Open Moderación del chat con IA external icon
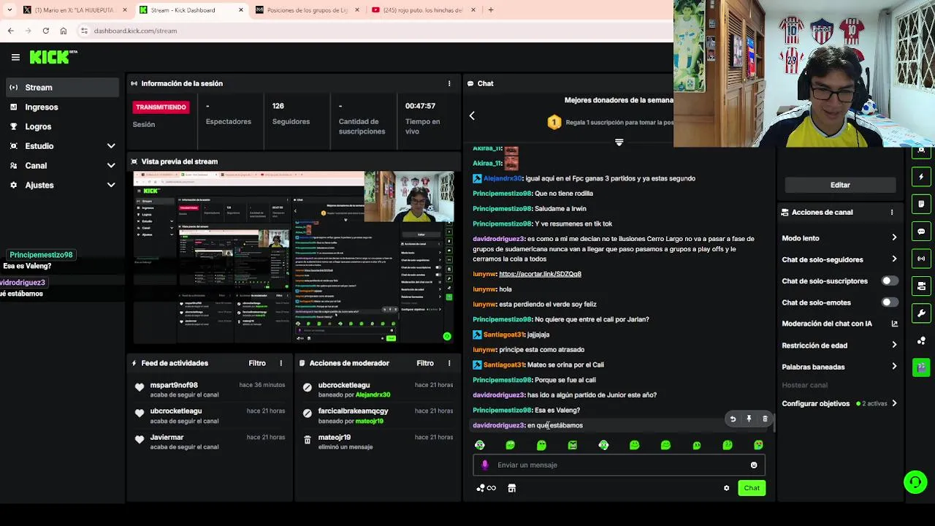The width and height of the screenshot is (935, 526). coord(894,324)
